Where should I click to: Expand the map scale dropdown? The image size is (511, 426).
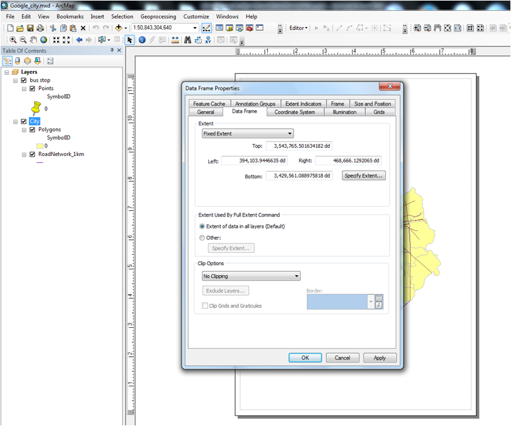(x=195, y=28)
